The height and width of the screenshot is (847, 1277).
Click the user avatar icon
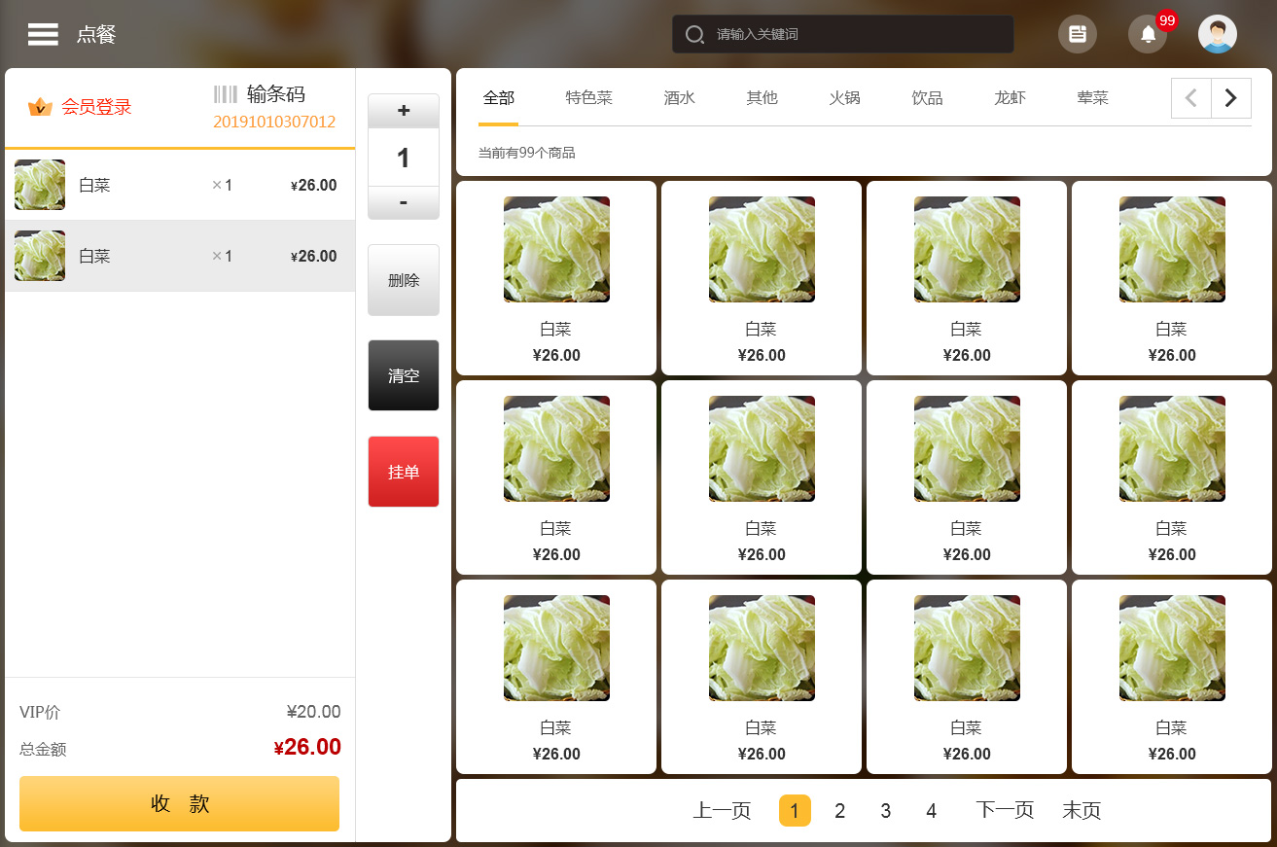pos(1217,34)
